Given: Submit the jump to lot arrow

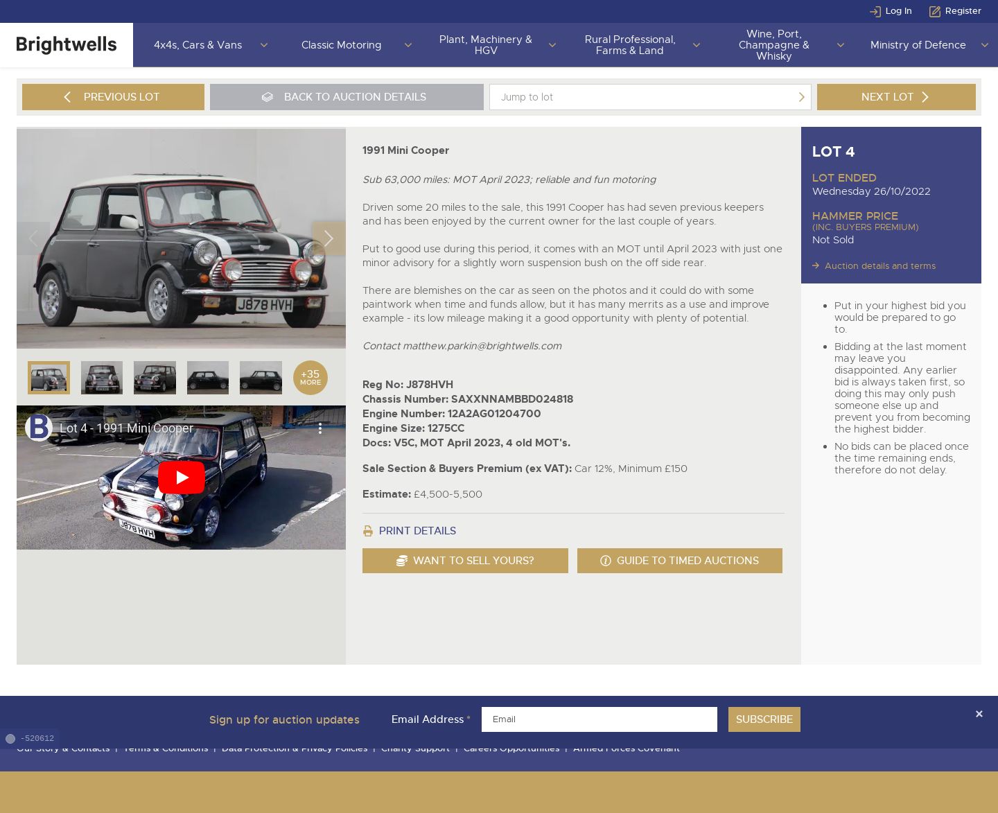Looking at the screenshot, I should point(801,97).
